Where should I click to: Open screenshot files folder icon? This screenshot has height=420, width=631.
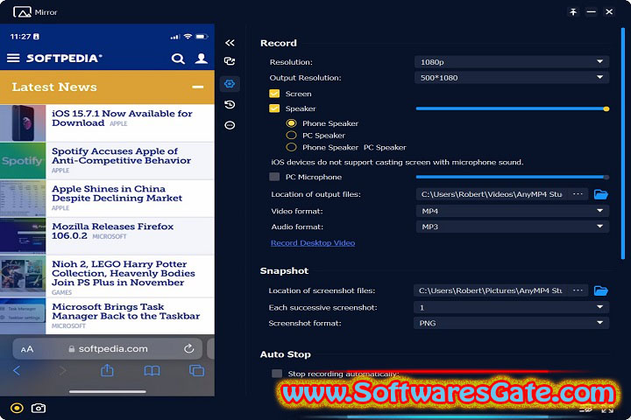tap(601, 290)
